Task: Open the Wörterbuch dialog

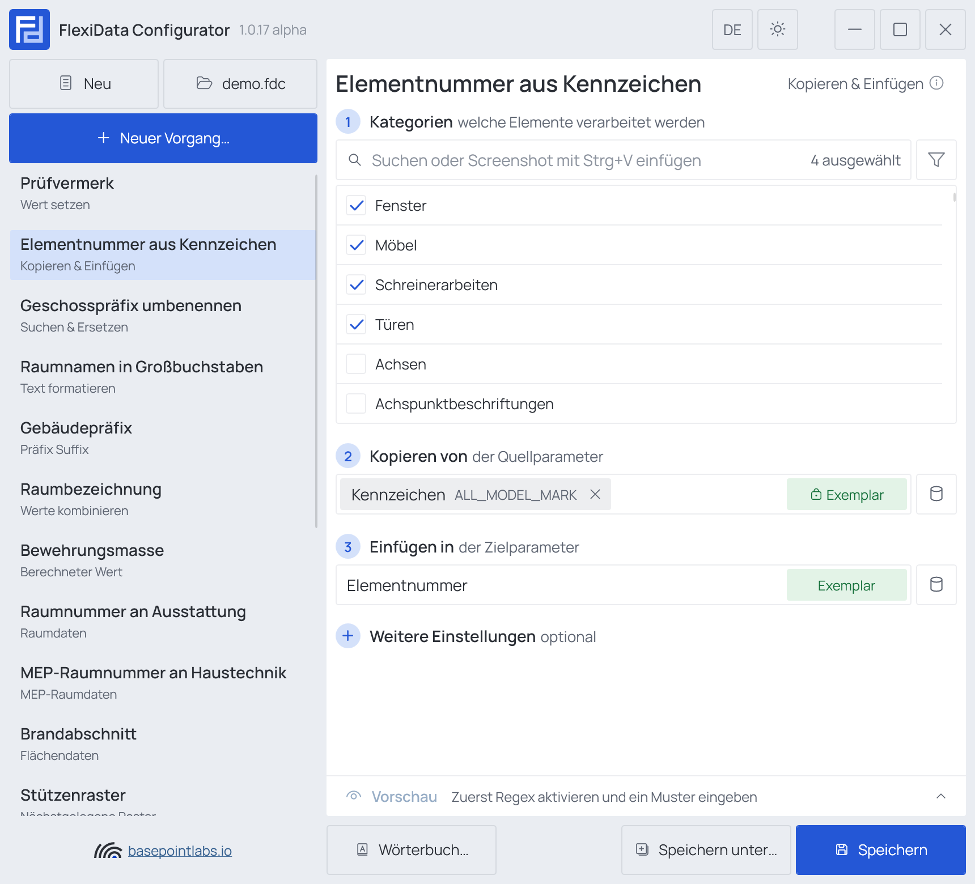Action: pos(412,850)
